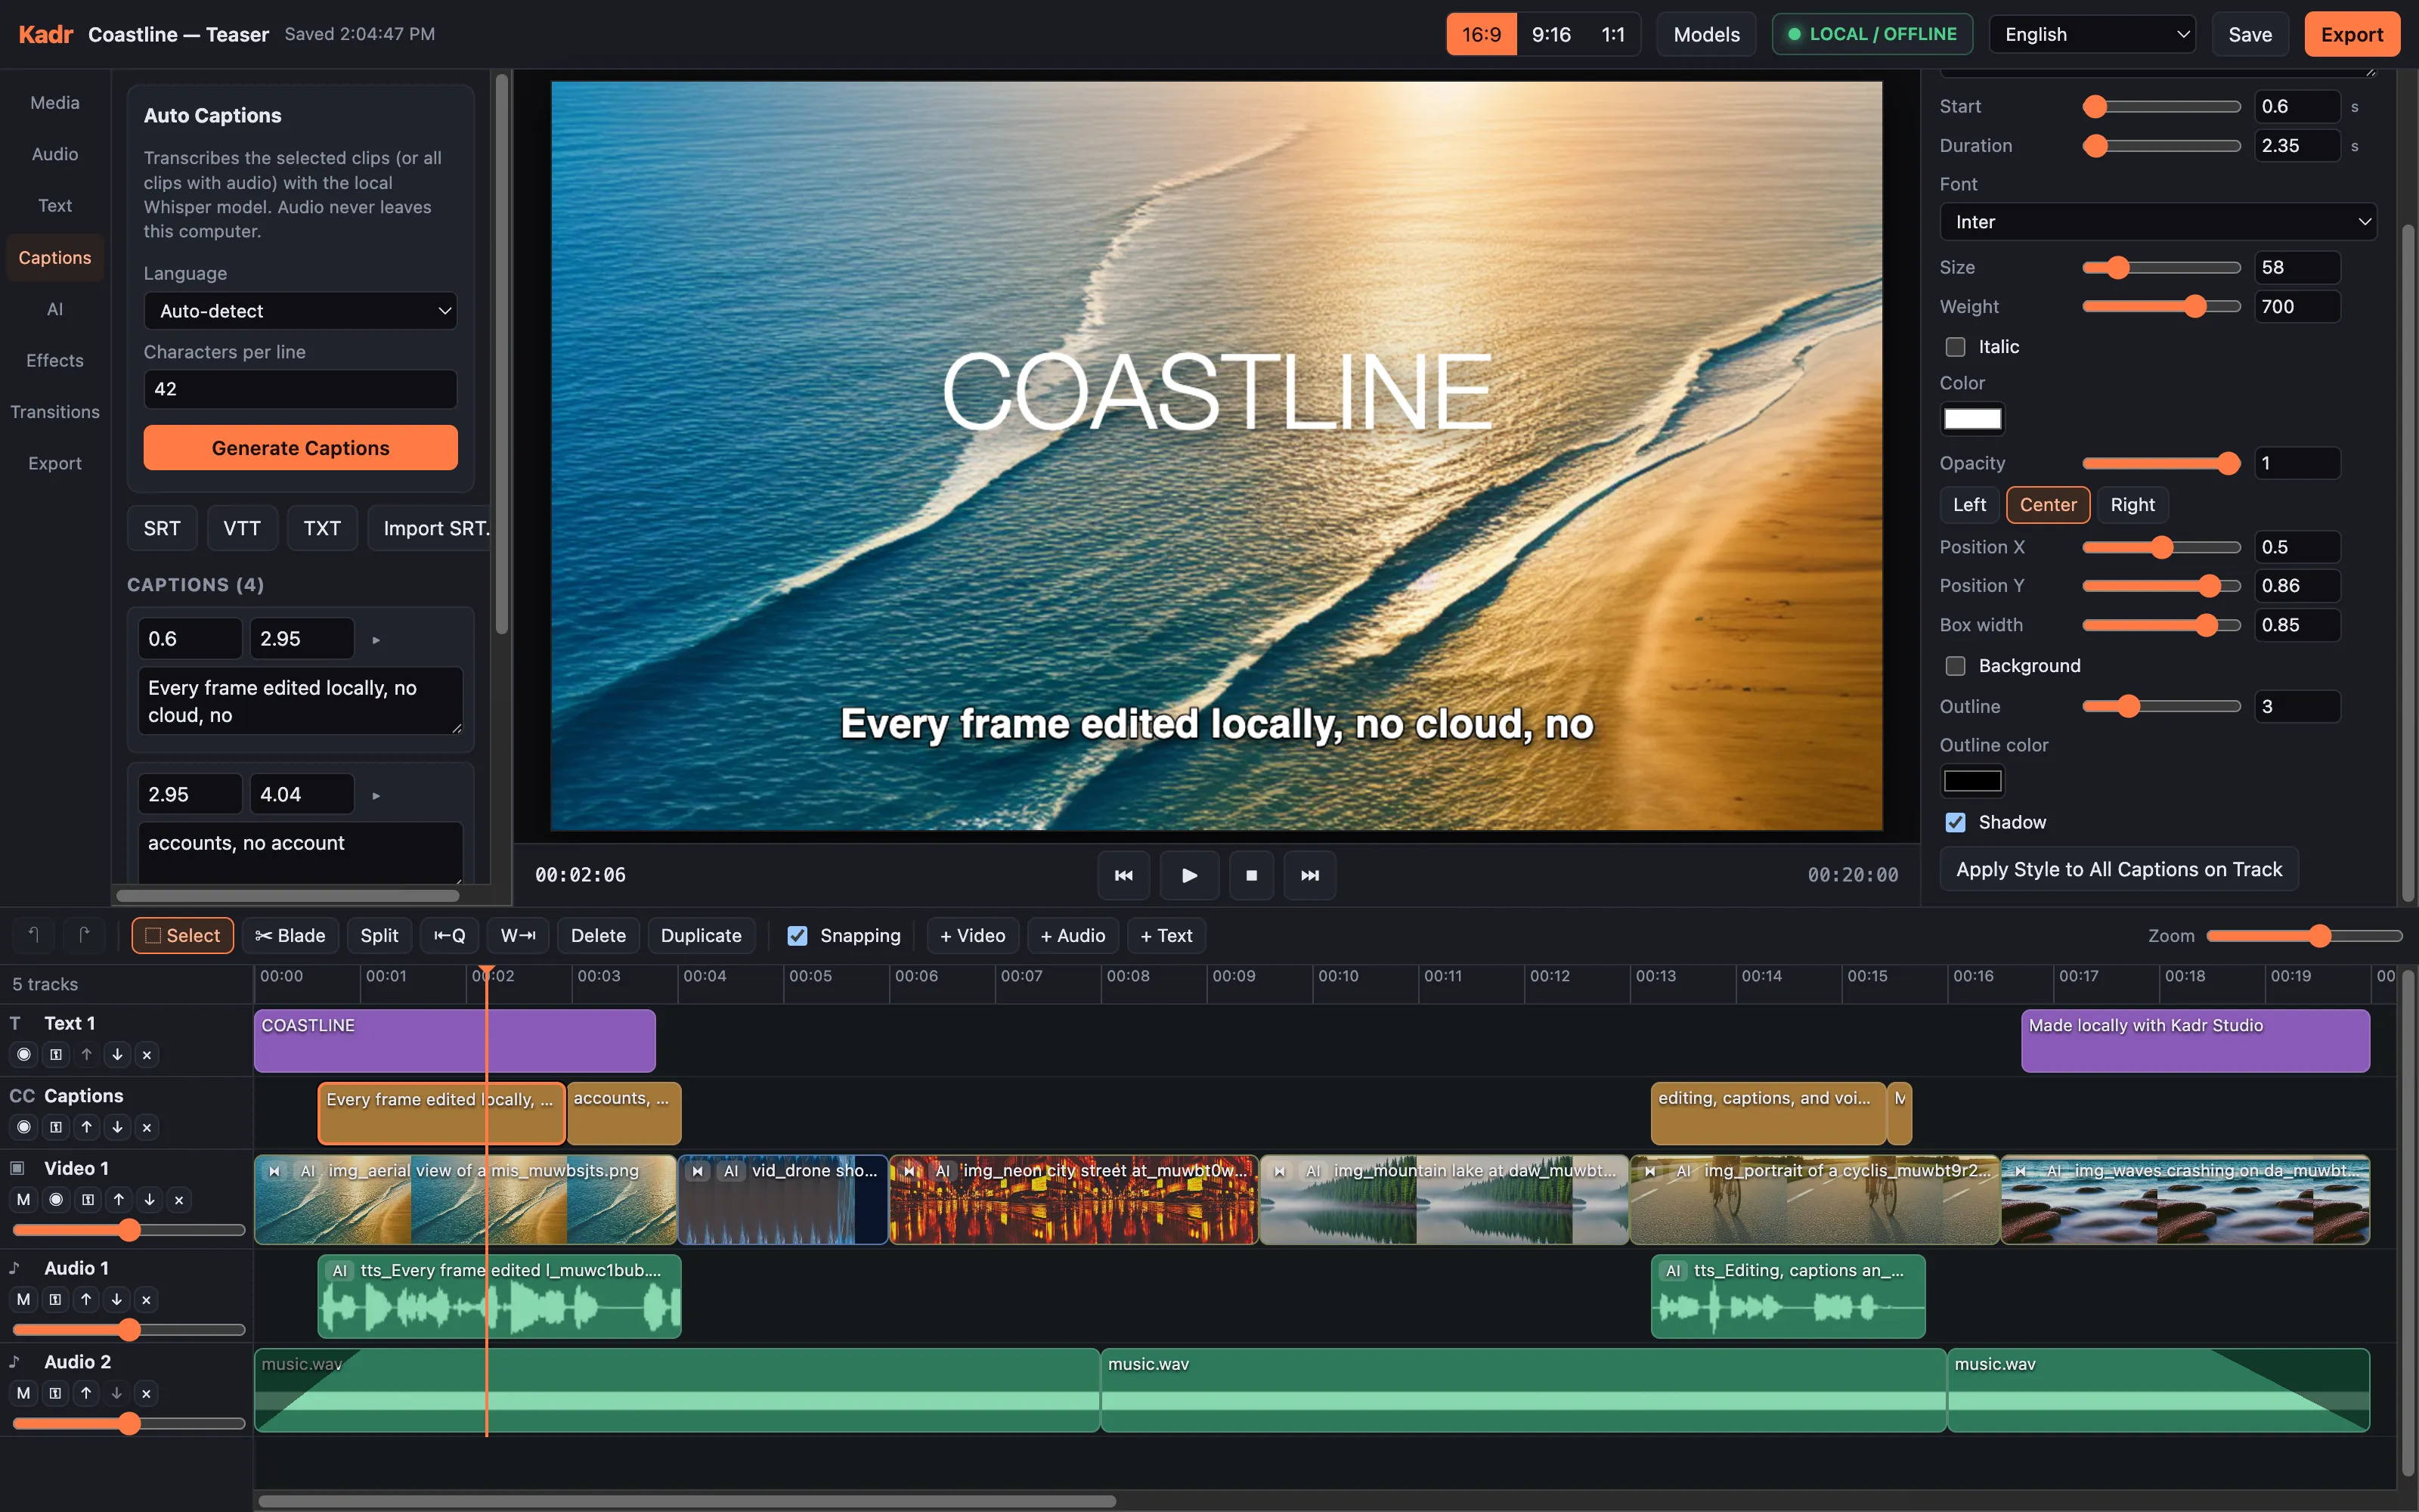This screenshot has width=2419, height=1512.
Task: Seek to the first caption's play arrow at 0.6
Action: (376, 639)
